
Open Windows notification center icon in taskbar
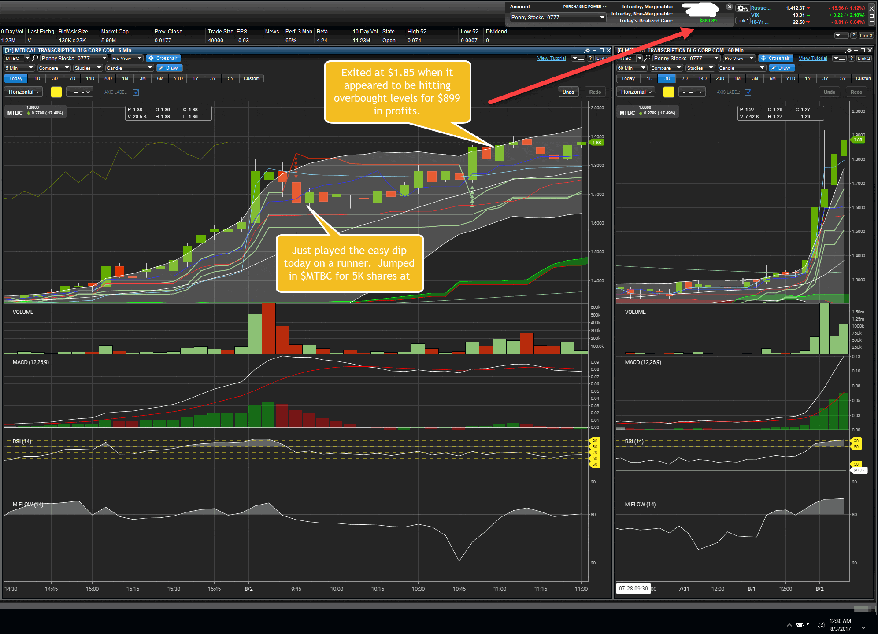coord(863,625)
